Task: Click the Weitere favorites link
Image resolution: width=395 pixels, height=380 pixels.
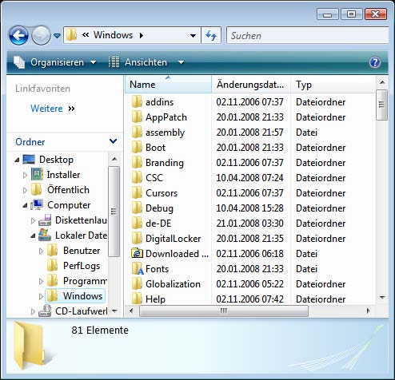Action: [46, 109]
